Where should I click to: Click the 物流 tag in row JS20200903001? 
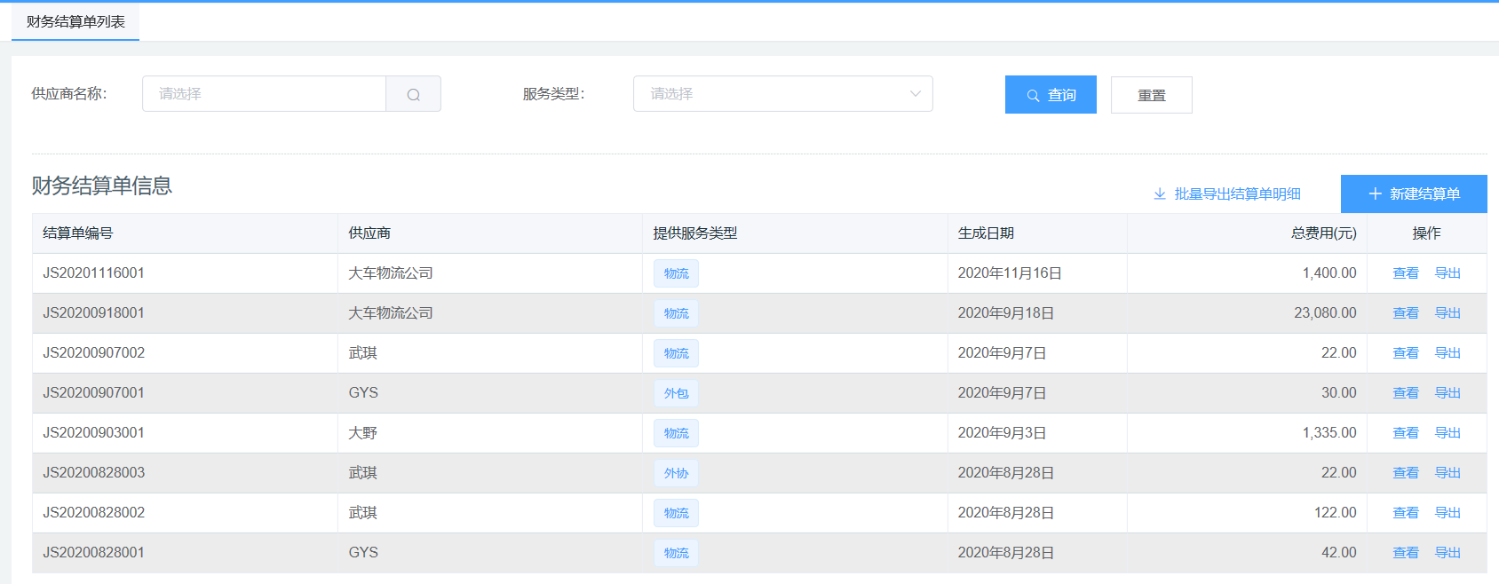[676, 433]
